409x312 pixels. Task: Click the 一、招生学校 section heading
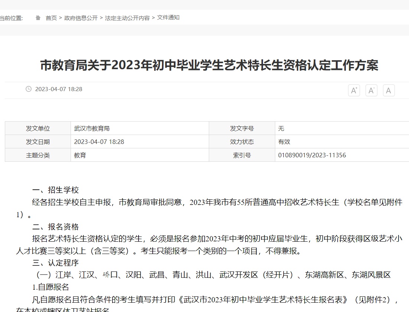click(56, 190)
